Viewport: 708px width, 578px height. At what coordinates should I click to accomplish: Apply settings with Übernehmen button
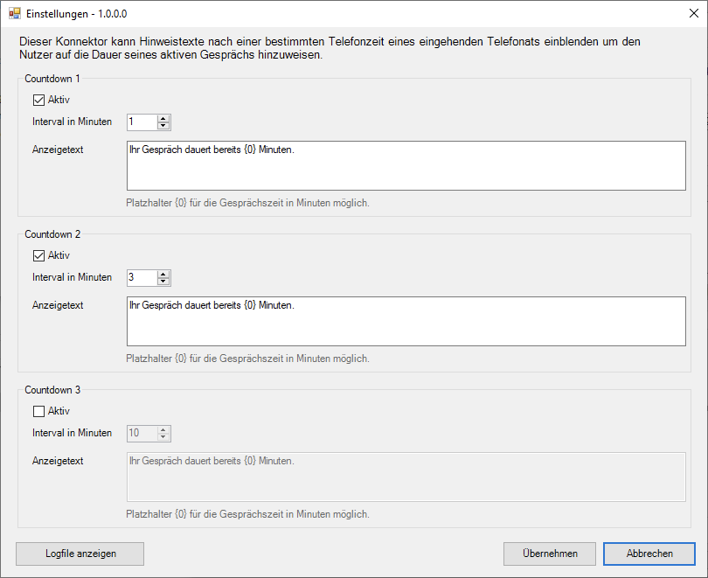click(x=550, y=554)
